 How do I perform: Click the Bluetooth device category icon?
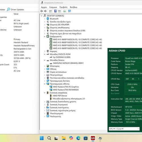pyautogui.click(x=48, y=19)
